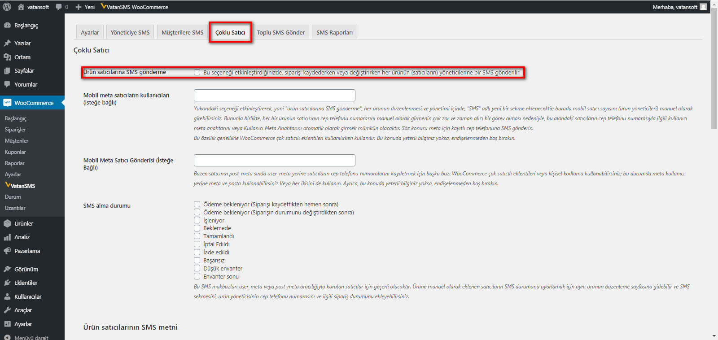Focus the Mobil meta satıcıların kullanıcıları field
The height and width of the screenshot is (340, 718).
pos(275,95)
